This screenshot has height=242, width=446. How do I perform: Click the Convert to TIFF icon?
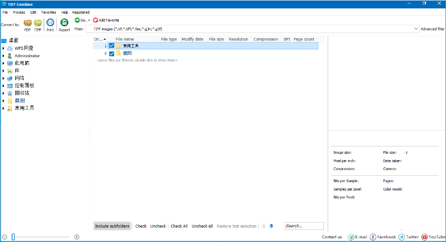click(38, 23)
